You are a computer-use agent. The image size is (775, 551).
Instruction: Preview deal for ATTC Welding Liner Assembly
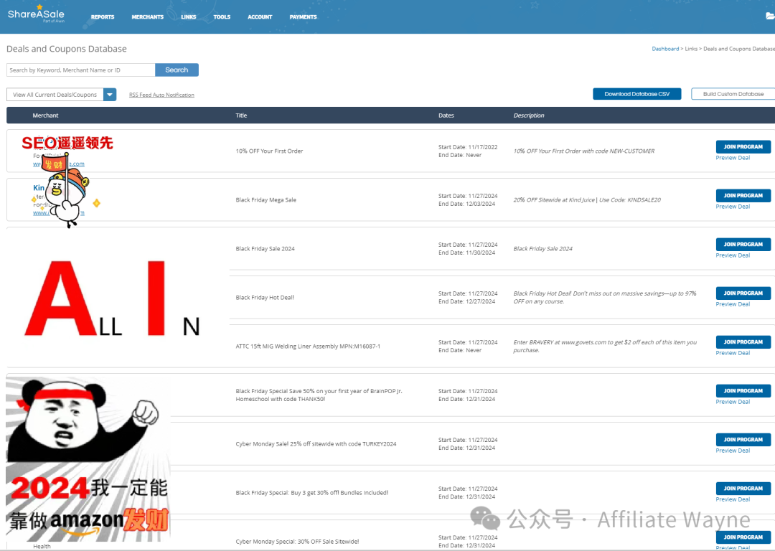[733, 353]
